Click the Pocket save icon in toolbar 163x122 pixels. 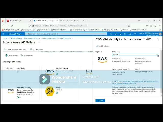click(147, 26)
